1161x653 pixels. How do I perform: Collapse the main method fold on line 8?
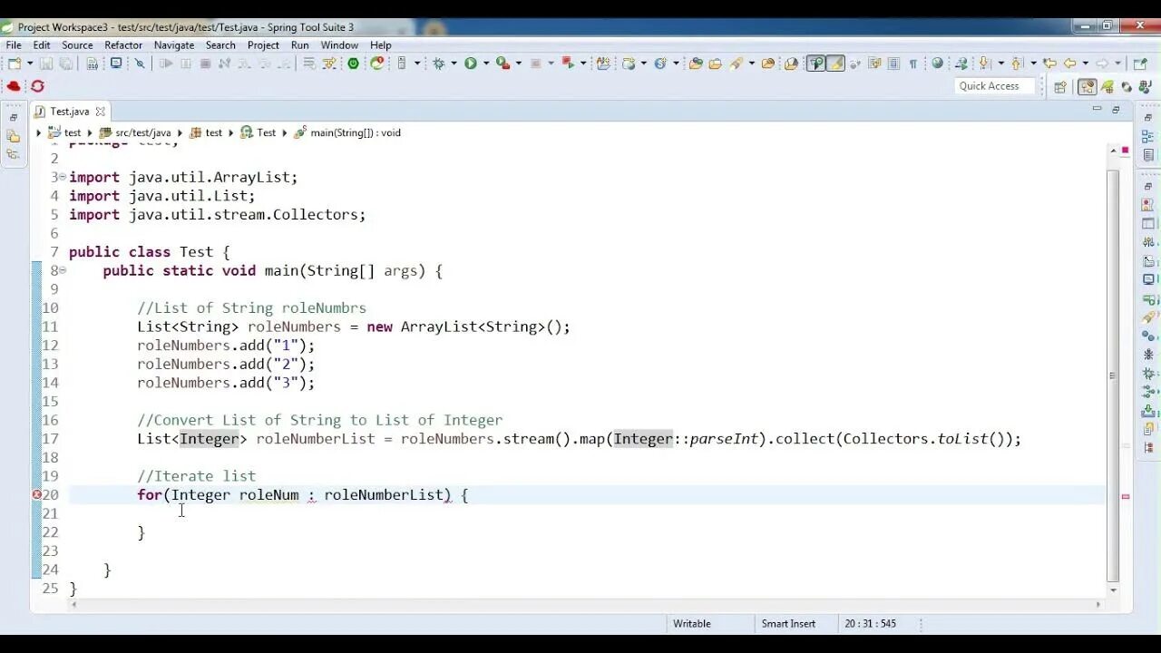pos(63,270)
